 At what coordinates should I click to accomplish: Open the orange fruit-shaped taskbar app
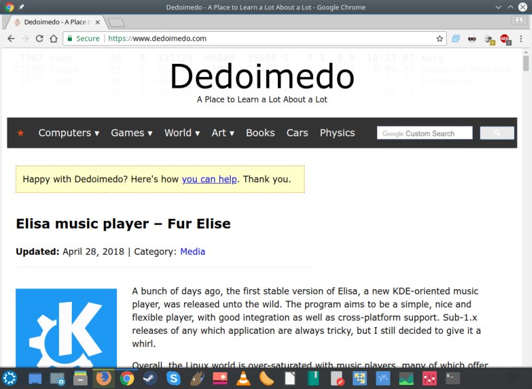267,378
